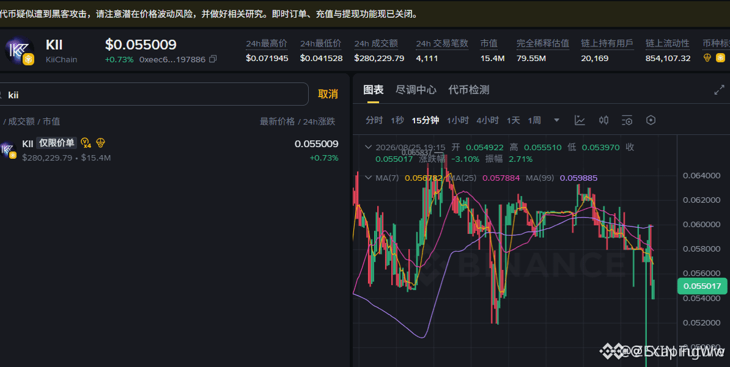
Task: Select the 4小时 interval
Action: click(487, 120)
